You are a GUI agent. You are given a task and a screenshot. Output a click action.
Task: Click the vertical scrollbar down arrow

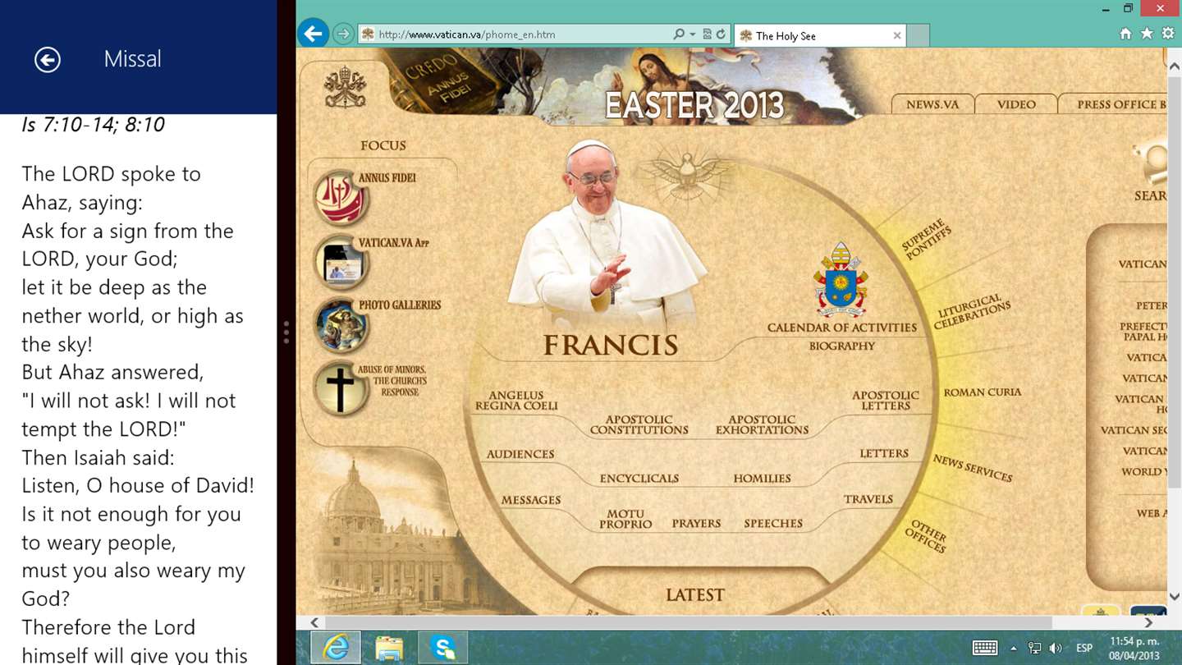pyautogui.click(x=1174, y=597)
